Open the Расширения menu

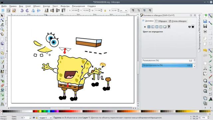pyautogui.click(x=79, y=6)
